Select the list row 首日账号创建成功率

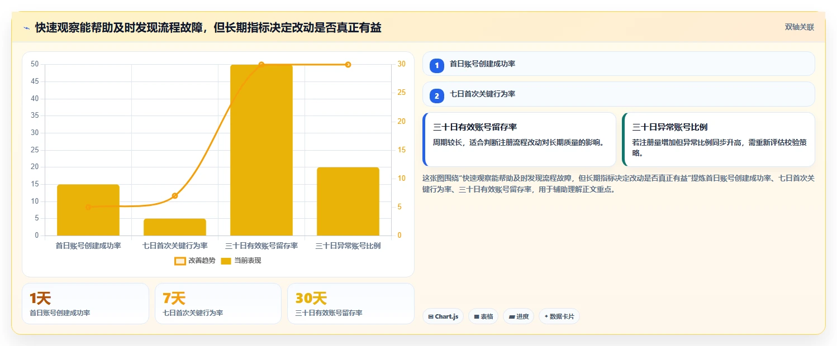coord(619,64)
